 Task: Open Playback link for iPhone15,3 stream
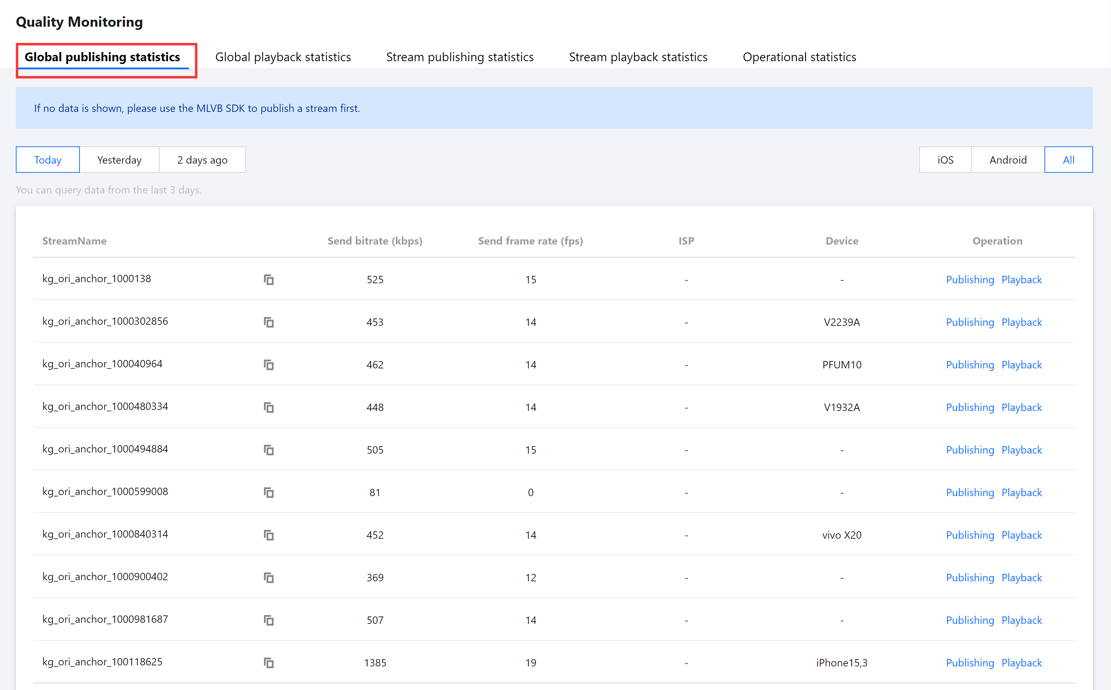coord(1021,663)
